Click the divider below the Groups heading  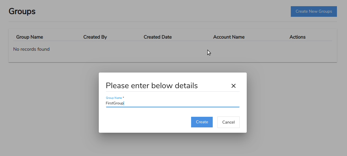[x=172, y=22]
